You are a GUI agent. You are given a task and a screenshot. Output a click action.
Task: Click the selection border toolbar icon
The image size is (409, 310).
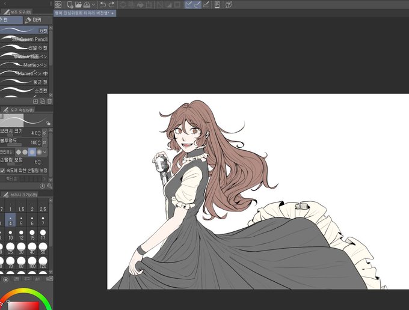click(x=177, y=5)
